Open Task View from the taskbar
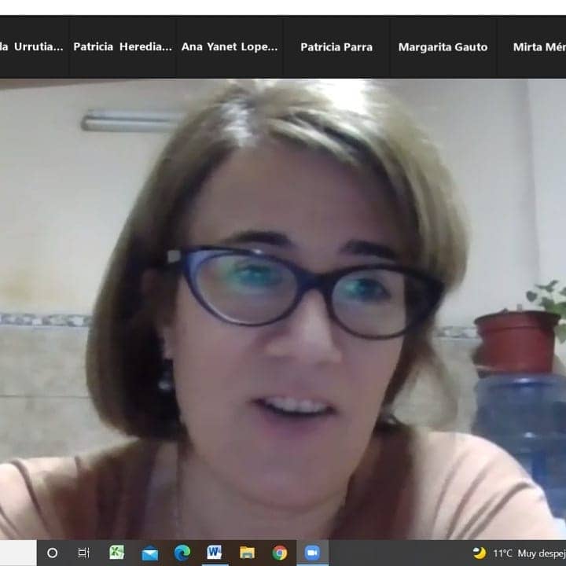Viewport: 566px width, 566px height. point(84,553)
